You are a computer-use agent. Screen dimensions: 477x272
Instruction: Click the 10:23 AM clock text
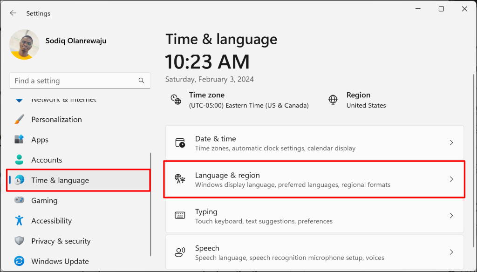(207, 62)
